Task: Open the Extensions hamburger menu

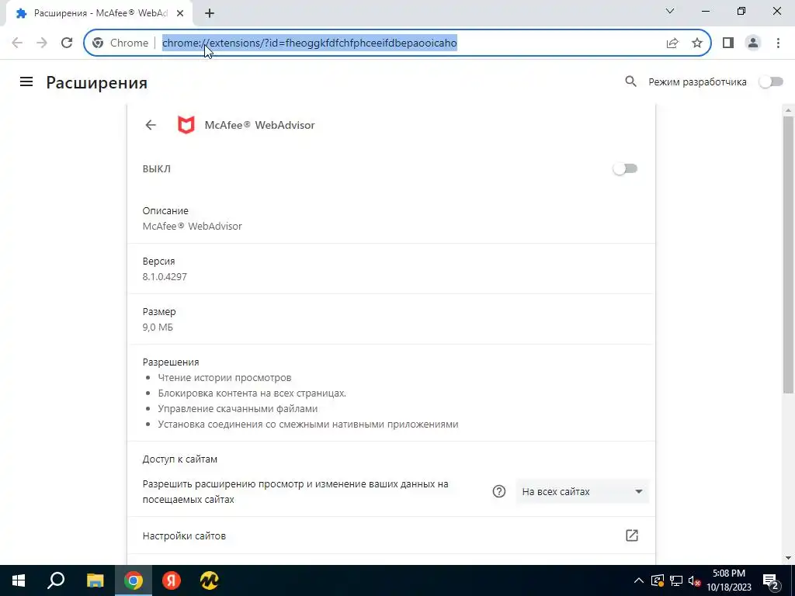Action: 26,81
